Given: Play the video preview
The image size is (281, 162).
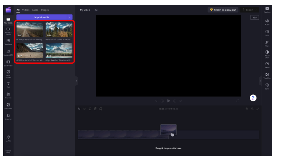Looking at the screenshot, I should click(169, 101).
